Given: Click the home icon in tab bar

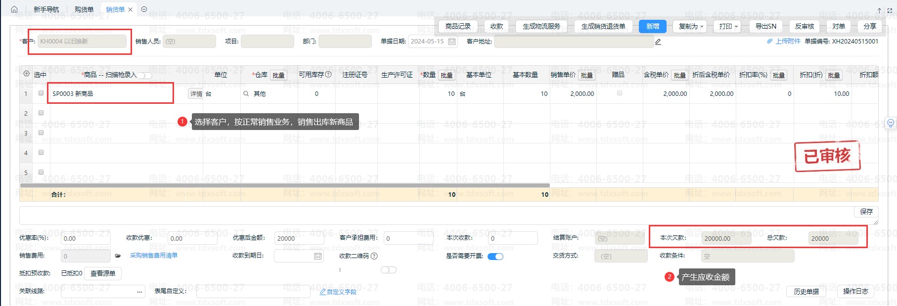Looking at the screenshot, I should point(14,9).
